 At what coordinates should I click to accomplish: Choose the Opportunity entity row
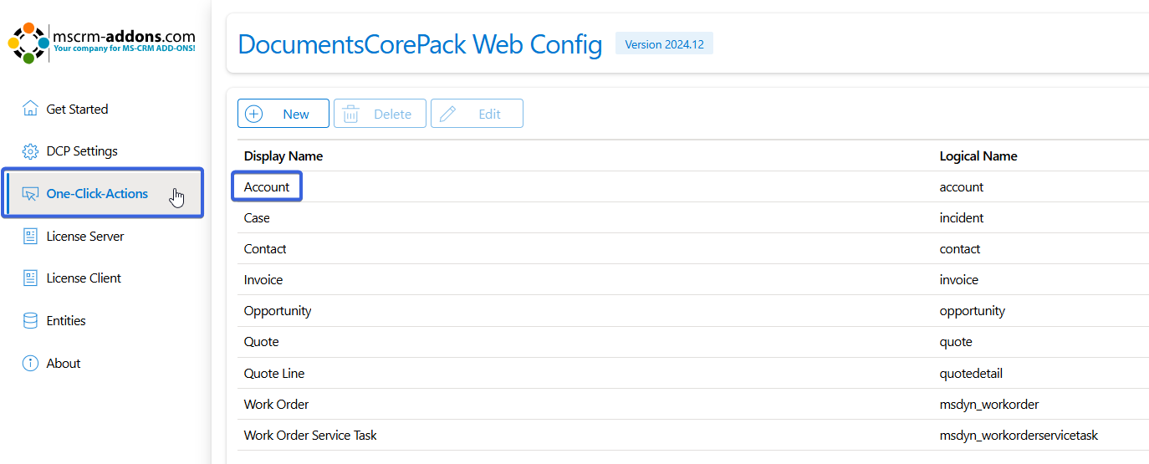[x=278, y=311]
